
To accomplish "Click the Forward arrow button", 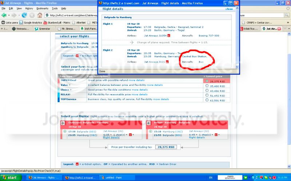I will tap(14, 15).
